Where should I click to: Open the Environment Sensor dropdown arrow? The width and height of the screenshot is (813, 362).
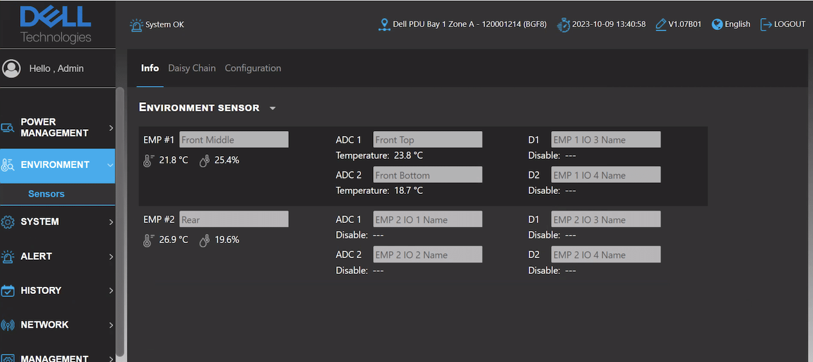click(273, 108)
